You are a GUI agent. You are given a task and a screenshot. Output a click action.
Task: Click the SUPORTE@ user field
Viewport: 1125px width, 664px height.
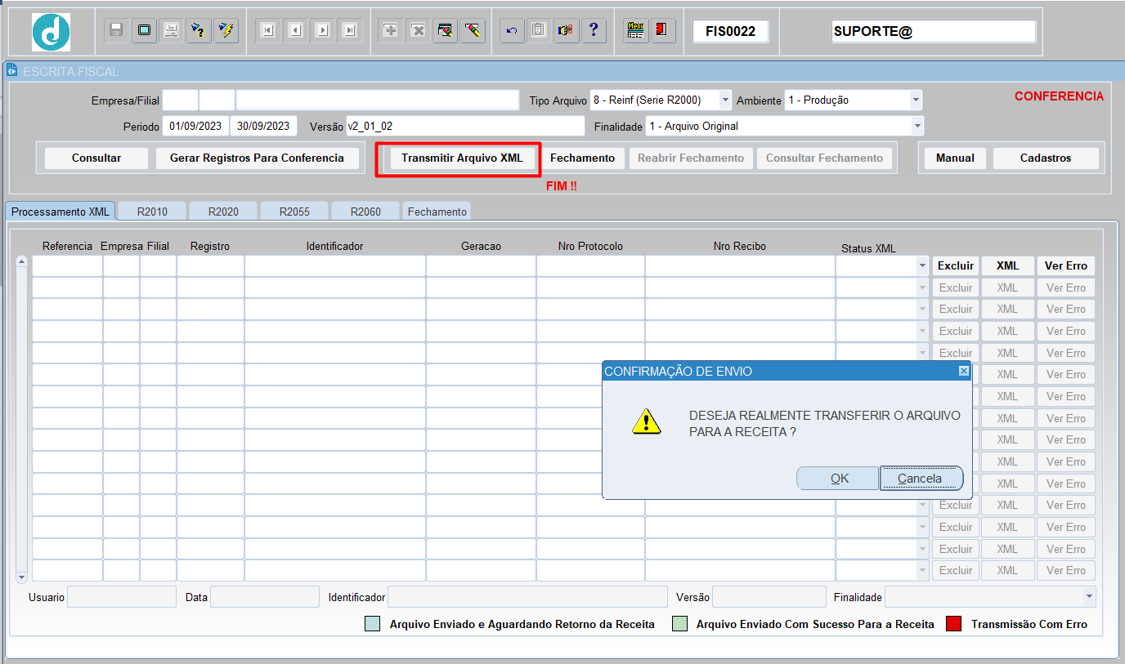coord(934,31)
